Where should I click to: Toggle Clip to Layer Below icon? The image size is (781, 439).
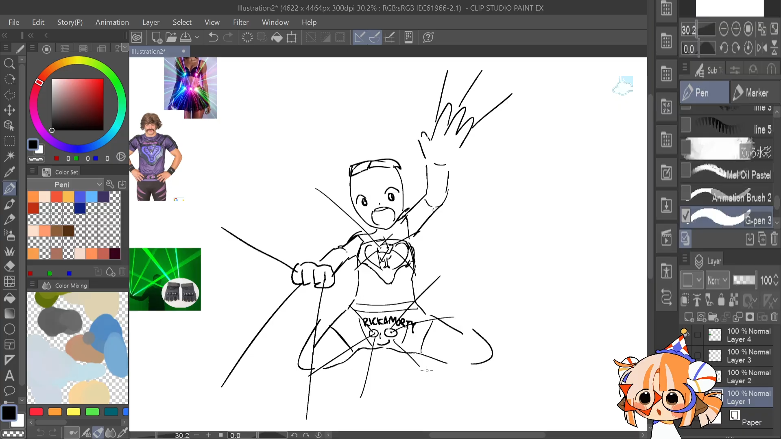tap(685, 300)
